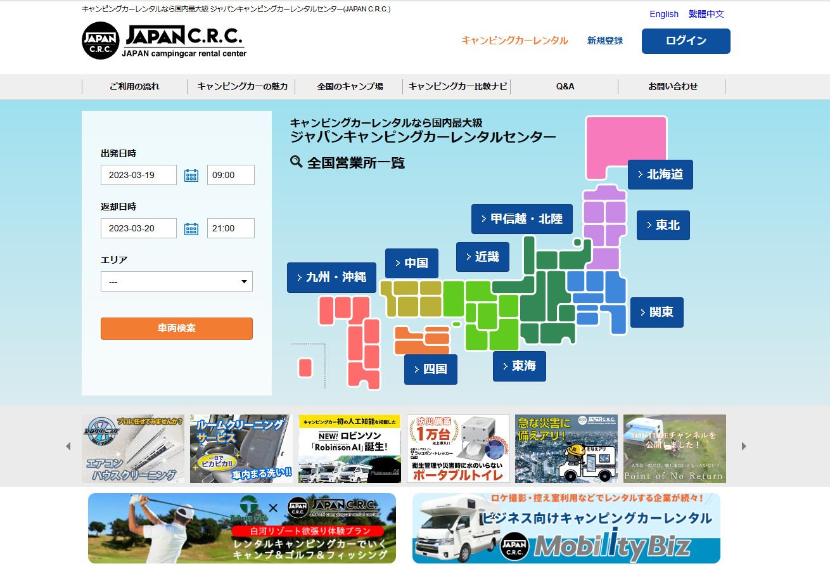830x566 pixels.
Task: Open the return date calendar icon
Action: pos(191,229)
